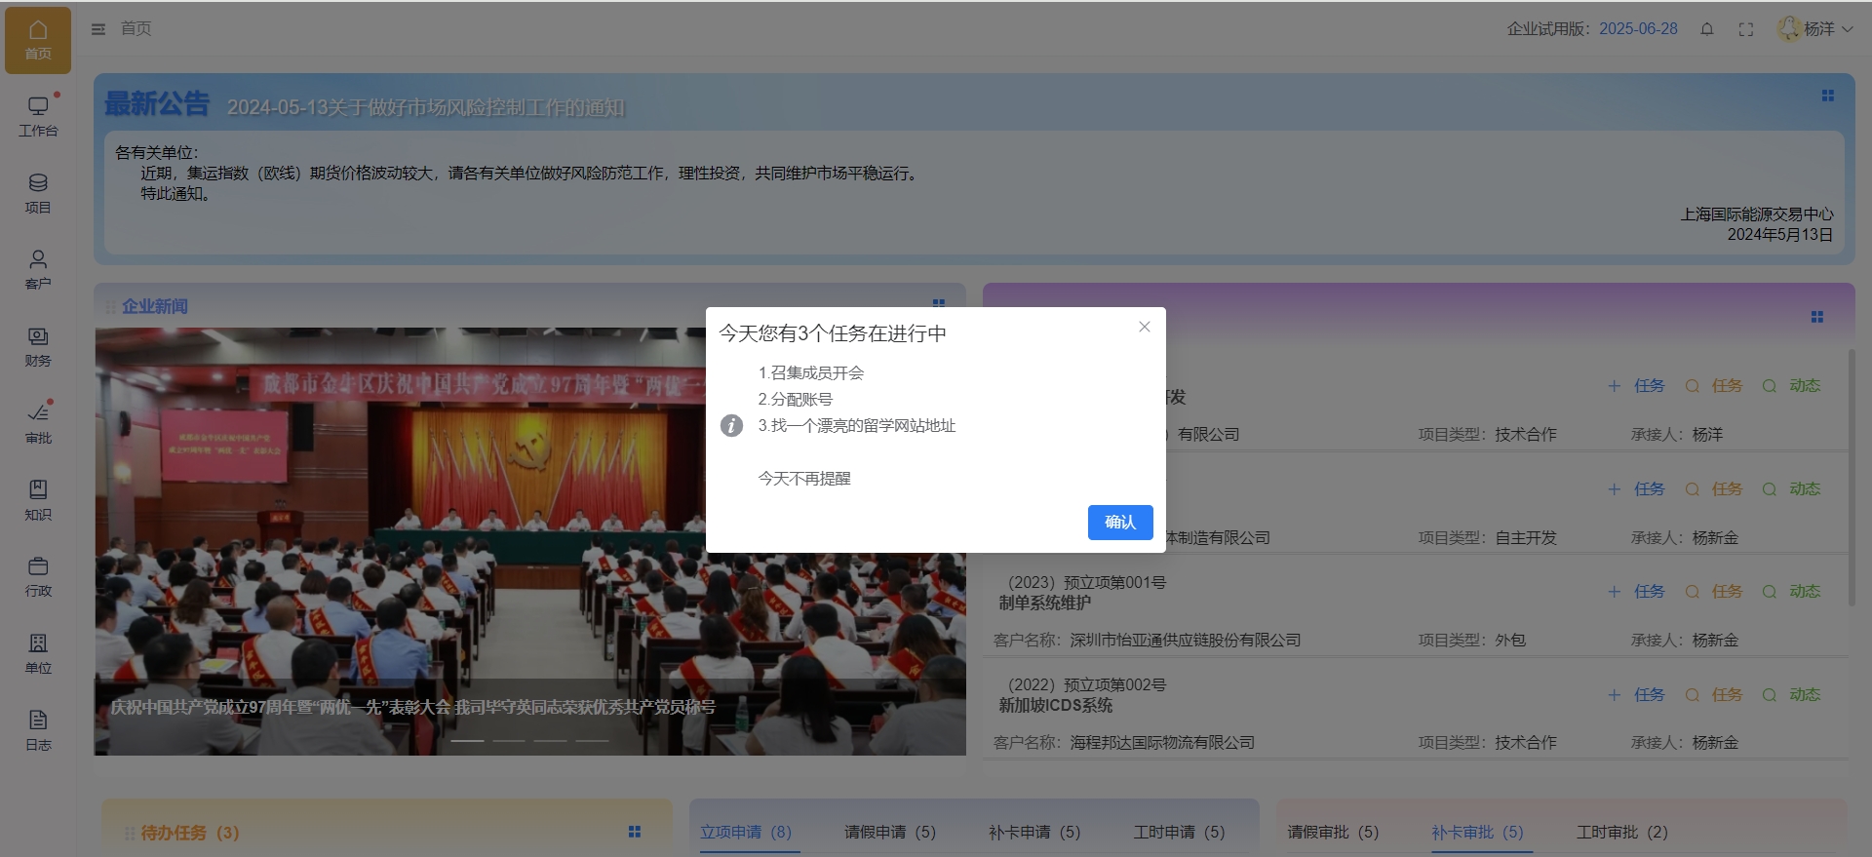Open the 知识 knowledge sidebar icon
The height and width of the screenshot is (857, 1872).
coord(38,500)
